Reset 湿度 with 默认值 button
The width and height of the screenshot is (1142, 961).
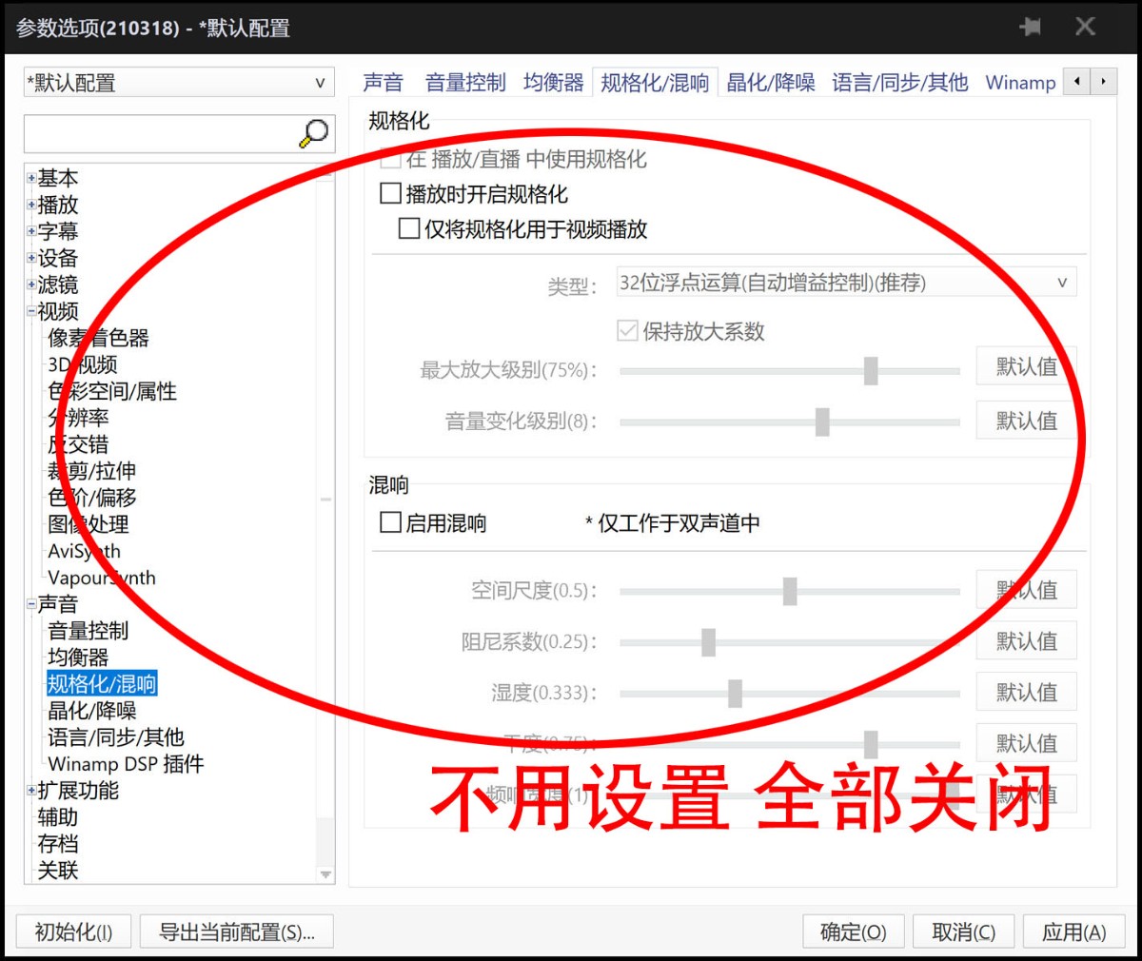pos(1027,692)
